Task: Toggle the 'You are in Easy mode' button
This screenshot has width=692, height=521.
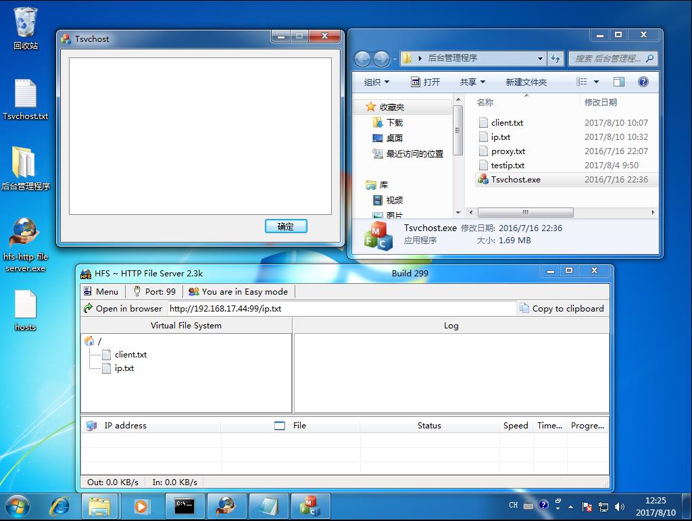Action: click(238, 292)
